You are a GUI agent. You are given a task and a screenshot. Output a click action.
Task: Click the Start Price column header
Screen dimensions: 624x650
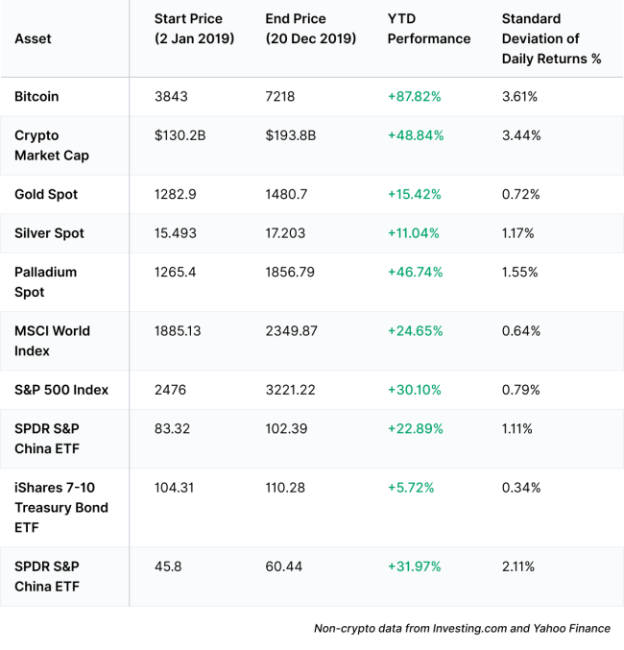[x=194, y=29]
